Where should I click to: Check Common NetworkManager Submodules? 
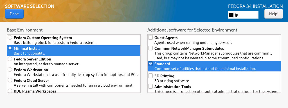coord(150,48)
